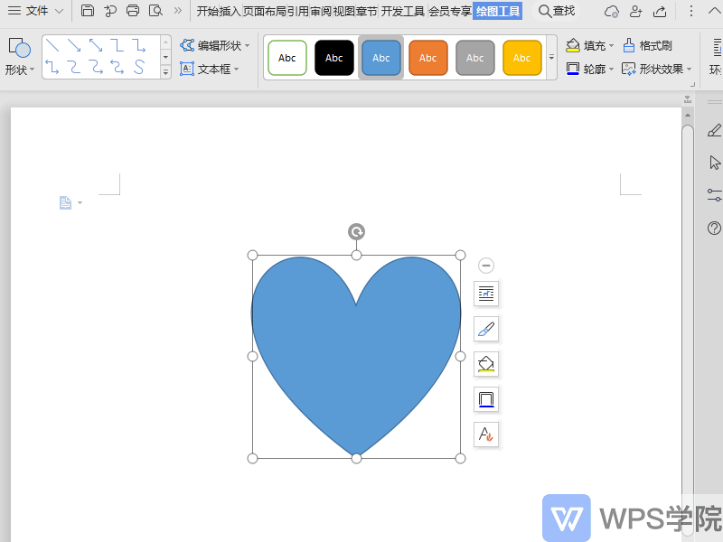Open the 形状效果 dropdown
The image size is (723, 542).
click(x=657, y=70)
